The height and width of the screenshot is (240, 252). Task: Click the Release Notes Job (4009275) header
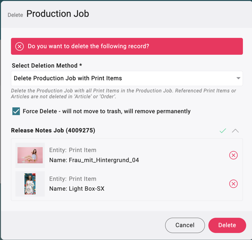coord(53,131)
